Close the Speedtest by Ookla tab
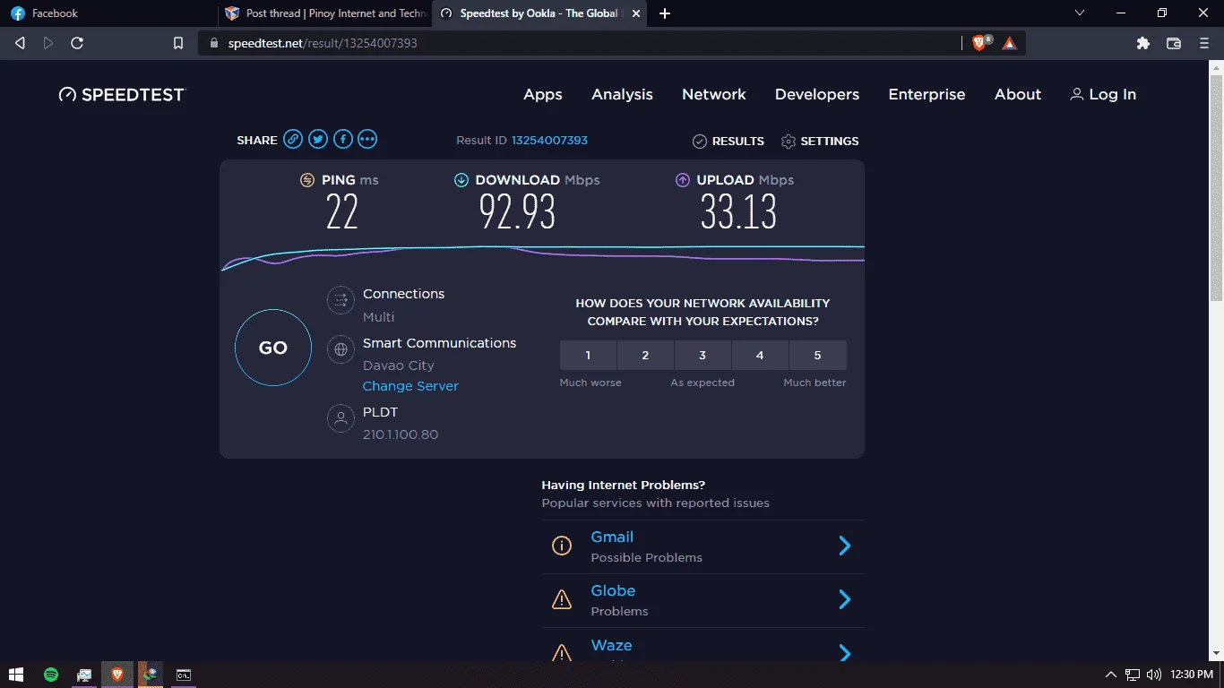 click(638, 13)
